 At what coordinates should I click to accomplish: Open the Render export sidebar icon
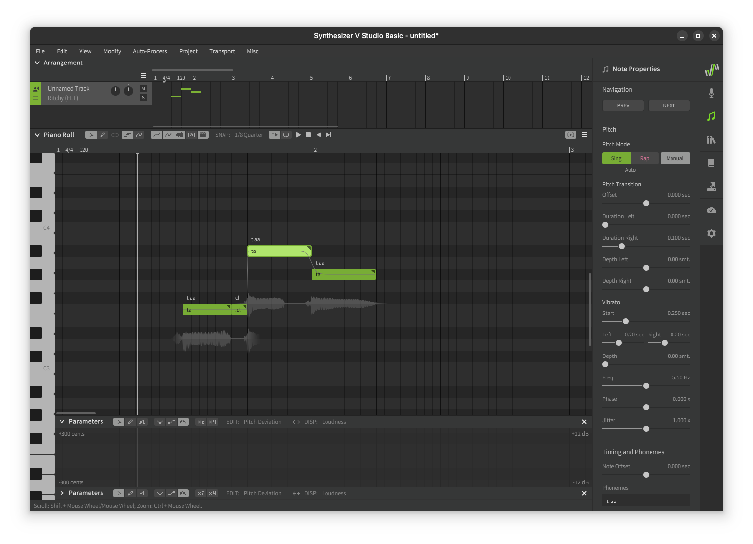coord(712,187)
